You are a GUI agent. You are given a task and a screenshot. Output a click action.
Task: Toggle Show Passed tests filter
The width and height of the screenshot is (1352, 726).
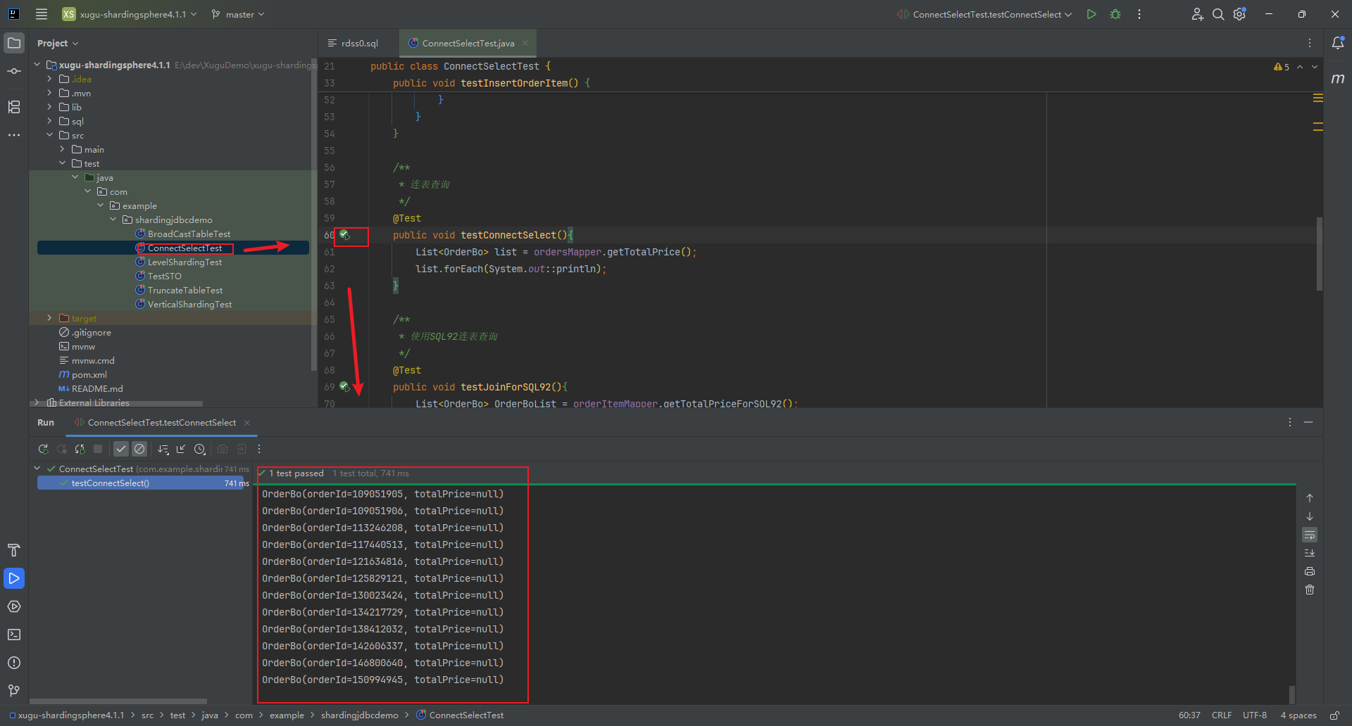tap(121, 449)
